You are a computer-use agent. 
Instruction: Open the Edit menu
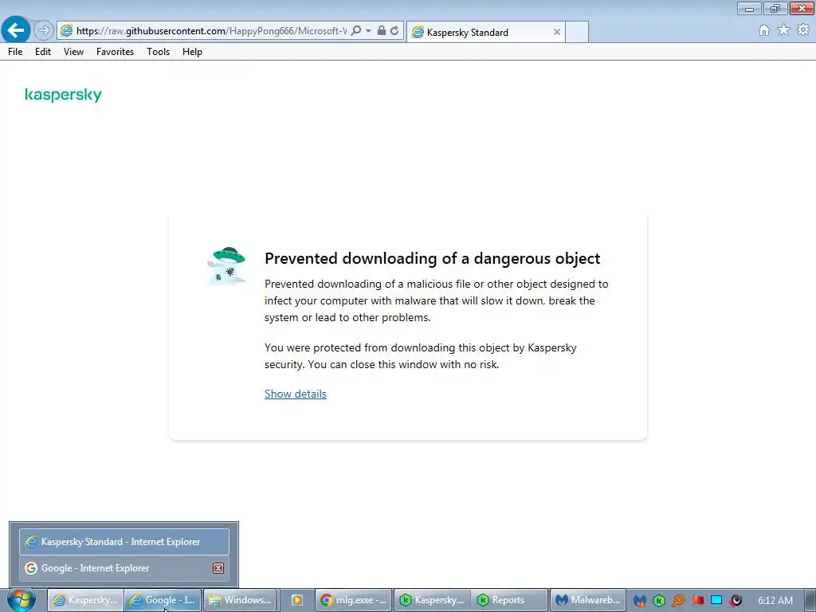[43, 52]
